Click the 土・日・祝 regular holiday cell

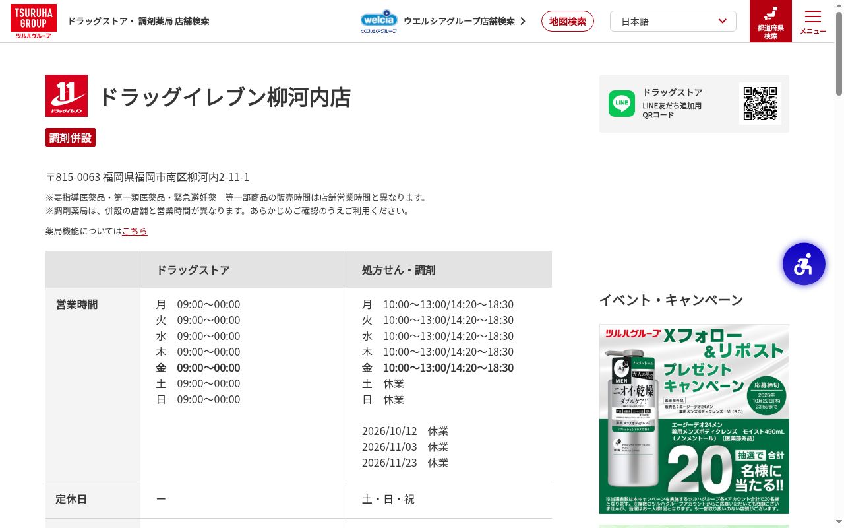coord(388,499)
